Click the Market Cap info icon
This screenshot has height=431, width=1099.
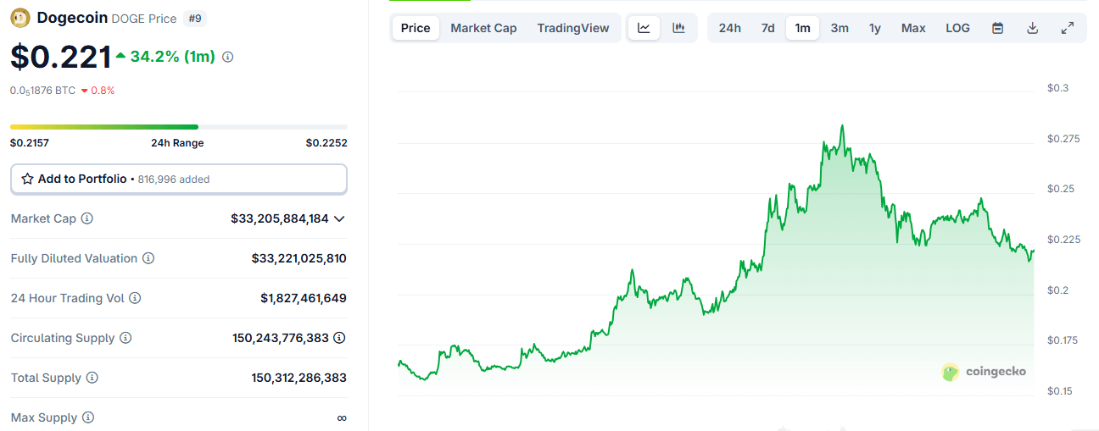pos(86,218)
